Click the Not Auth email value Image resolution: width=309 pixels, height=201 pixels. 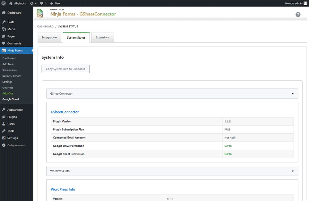(x=230, y=138)
